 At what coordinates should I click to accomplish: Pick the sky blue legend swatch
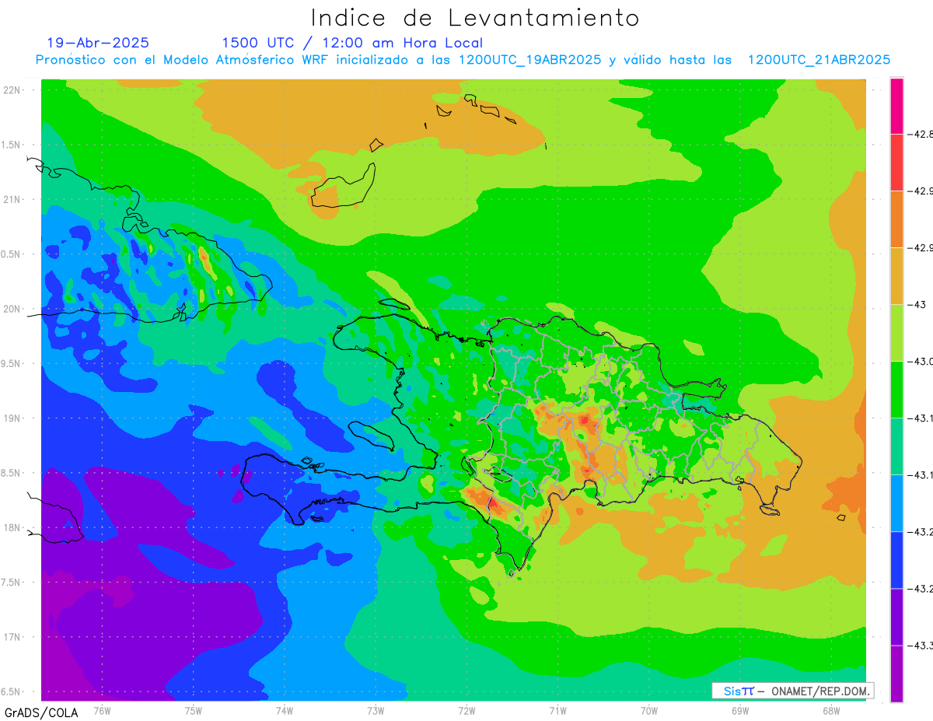click(x=896, y=503)
